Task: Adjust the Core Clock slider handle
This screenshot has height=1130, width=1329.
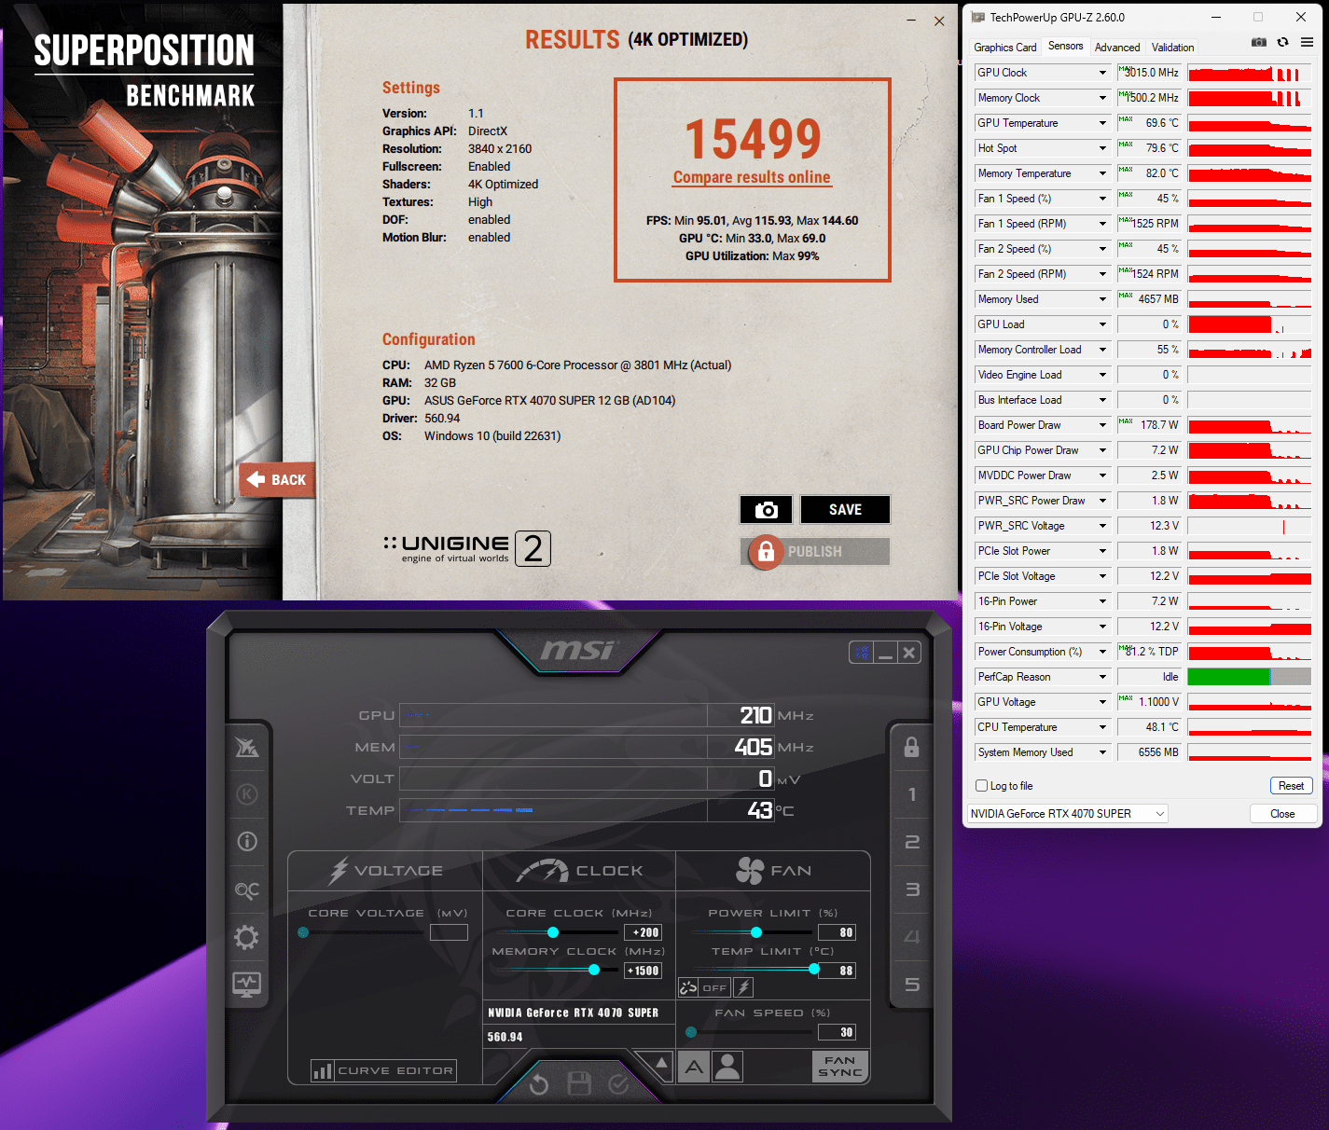Action: [553, 932]
